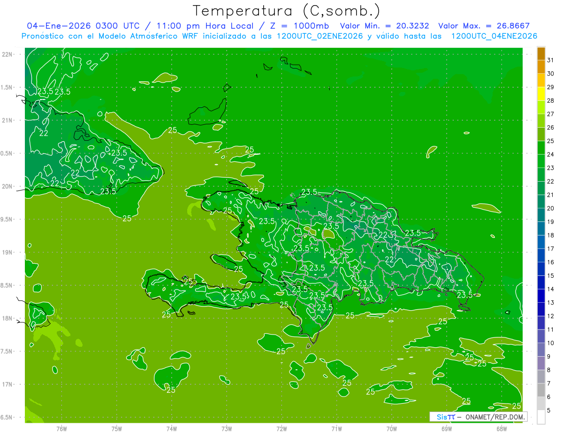The image size is (563, 435).
Task: Click the colorbar value label 31
Action: pyautogui.click(x=551, y=60)
